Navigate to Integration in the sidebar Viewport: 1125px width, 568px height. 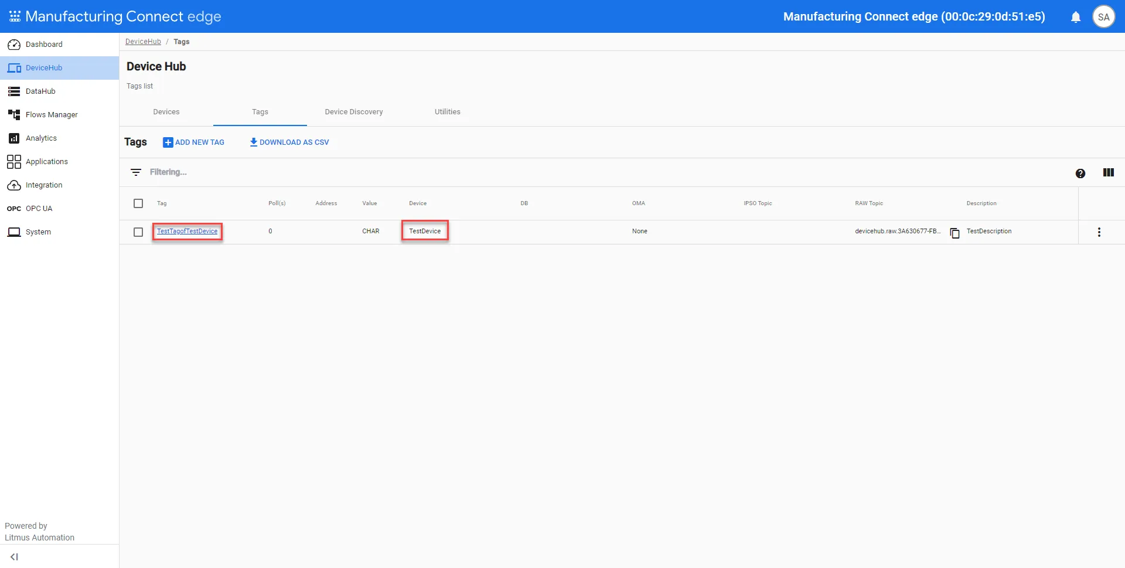pos(59,185)
